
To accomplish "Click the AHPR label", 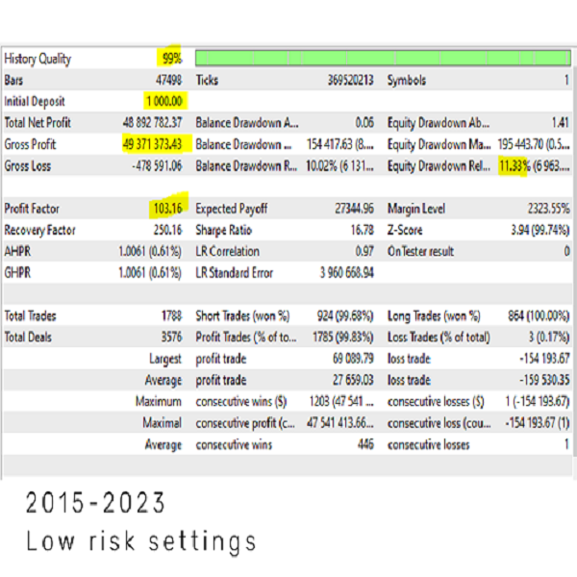I will click(17, 251).
